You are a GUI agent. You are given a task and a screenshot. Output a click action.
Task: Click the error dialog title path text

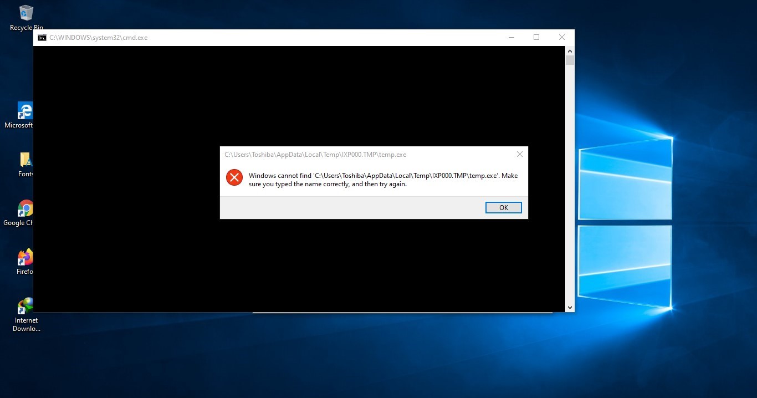[x=315, y=155]
